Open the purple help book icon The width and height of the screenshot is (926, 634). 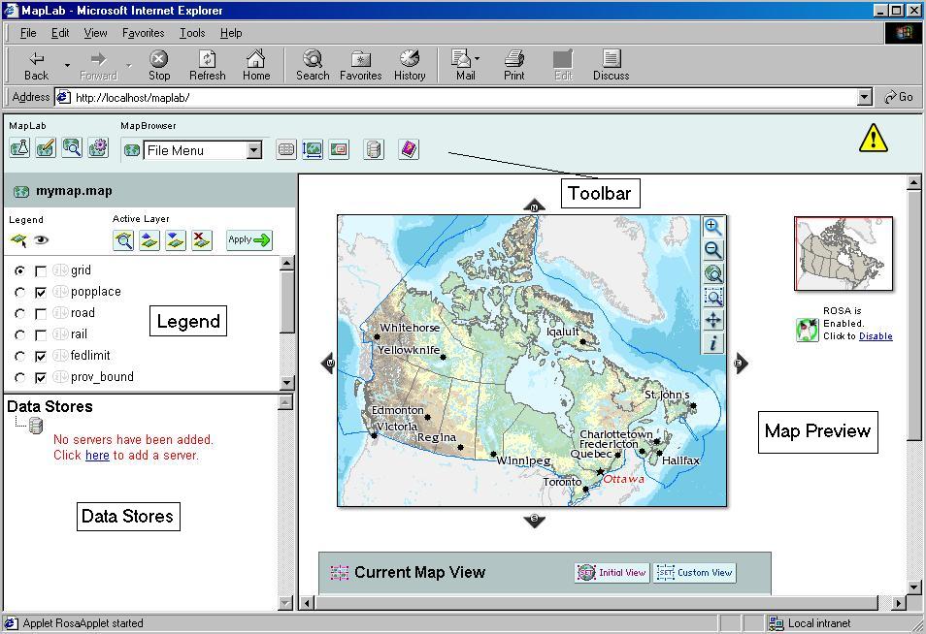(x=409, y=149)
